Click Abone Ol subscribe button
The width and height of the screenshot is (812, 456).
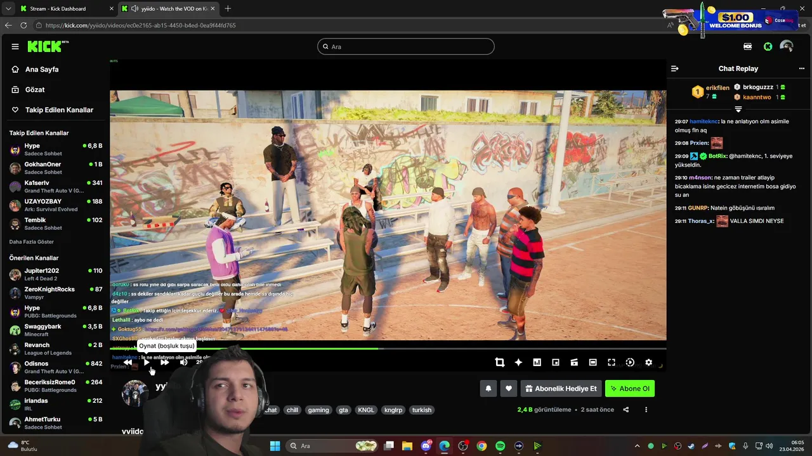point(630,389)
